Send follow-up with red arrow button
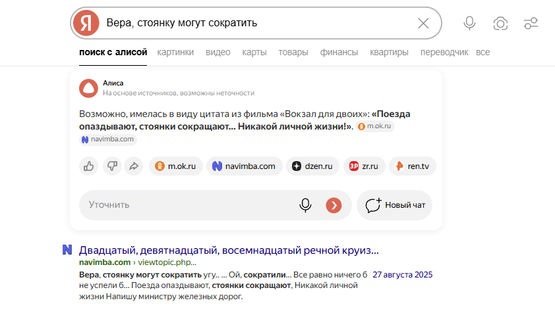Image resolution: width=555 pixels, height=313 pixels. (334, 205)
